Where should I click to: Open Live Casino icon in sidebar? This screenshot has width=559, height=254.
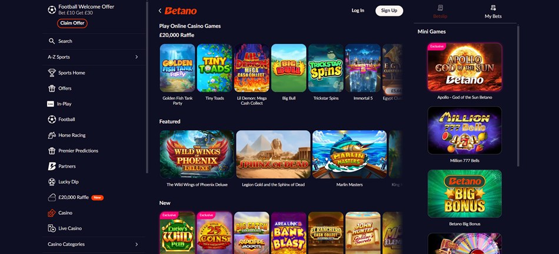coord(52,228)
